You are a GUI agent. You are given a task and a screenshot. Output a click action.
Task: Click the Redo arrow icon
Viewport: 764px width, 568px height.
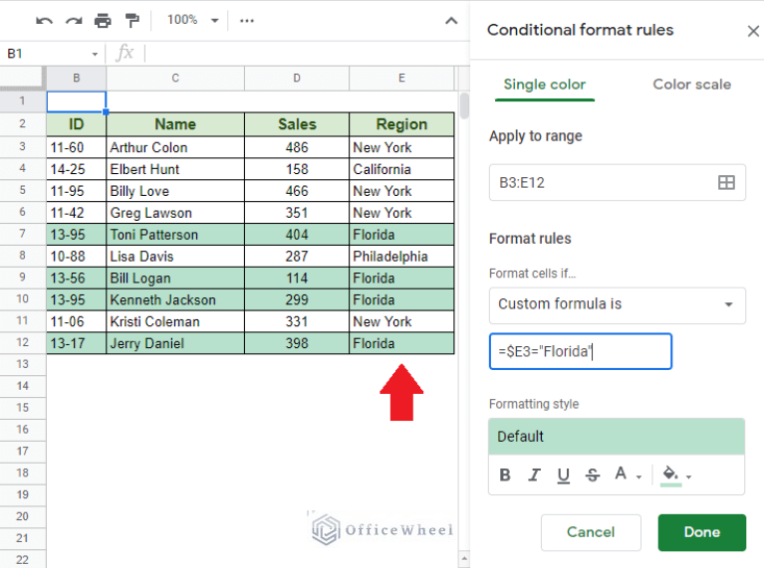73,20
